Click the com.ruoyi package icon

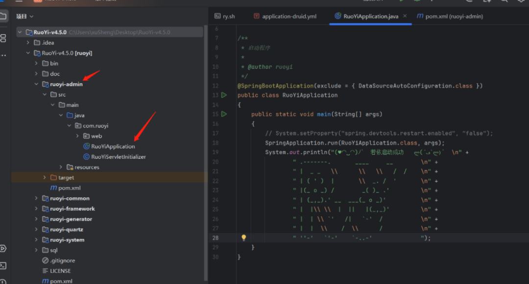78,126
